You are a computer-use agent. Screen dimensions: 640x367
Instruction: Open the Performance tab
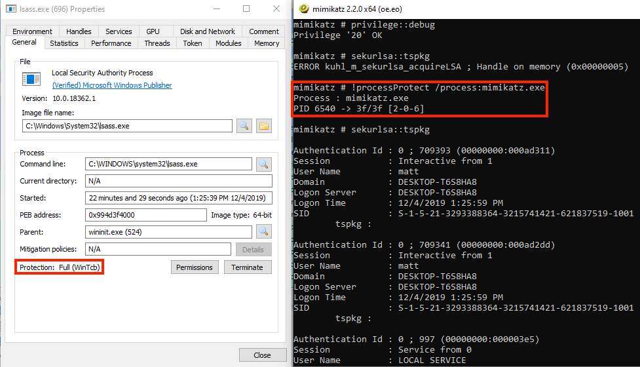click(x=111, y=43)
